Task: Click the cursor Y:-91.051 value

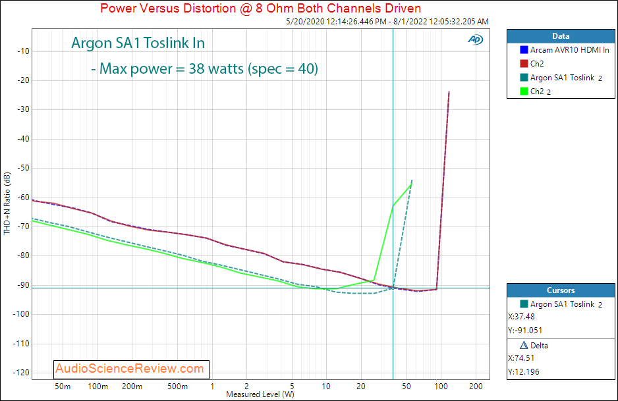Action: point(525,331)
